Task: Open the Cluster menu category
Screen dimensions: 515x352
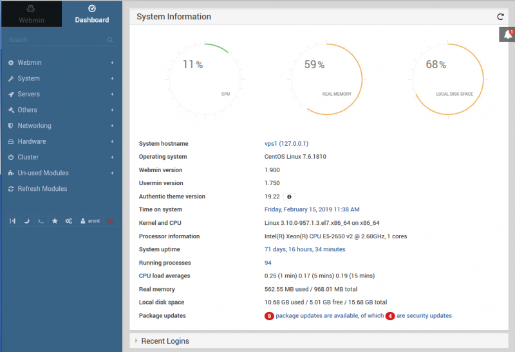Action: point(61,157)
